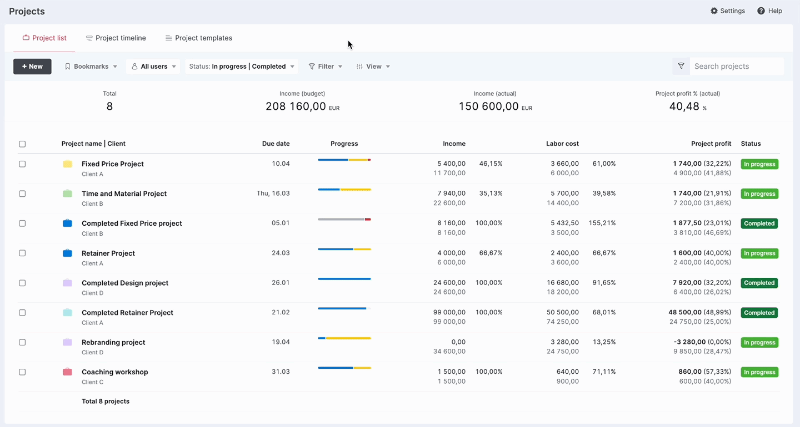Click the In progress badge of Retainer Project
This screenshot has width=800, height=427.
pyautogui.click(x=759, y=253)
